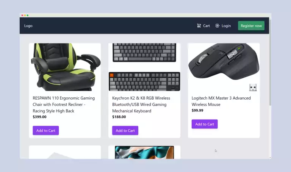Select the RESPAWN 110 Ergonomic Gaming Chair title

click(x=64, y=105)
